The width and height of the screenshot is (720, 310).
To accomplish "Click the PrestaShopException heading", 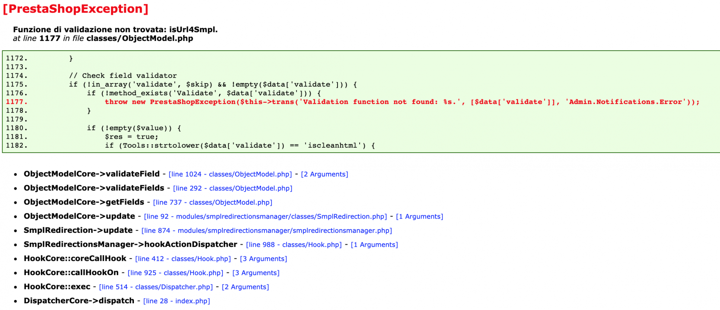I will [x=76, y=9].
